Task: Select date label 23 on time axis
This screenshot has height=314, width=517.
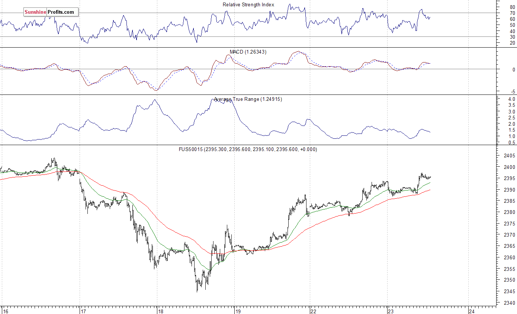Action: coord(391,311)
